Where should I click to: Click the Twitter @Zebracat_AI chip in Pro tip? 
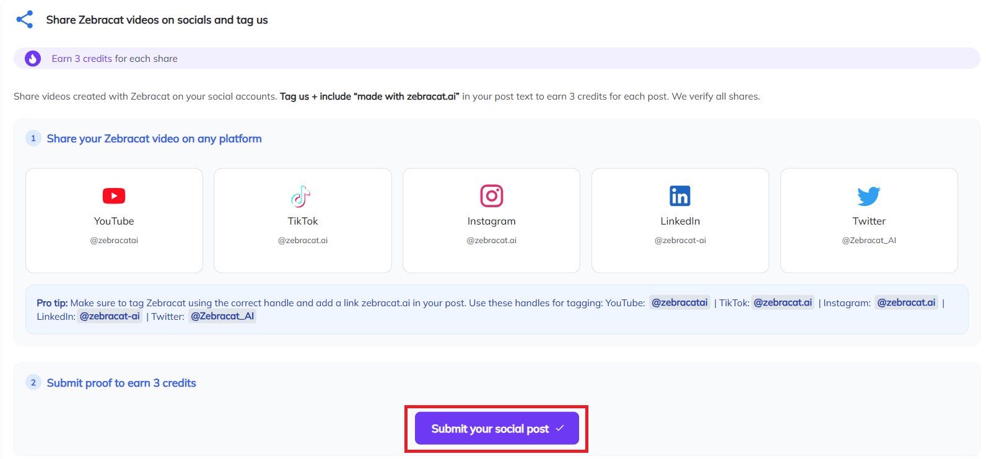(222, 316)
